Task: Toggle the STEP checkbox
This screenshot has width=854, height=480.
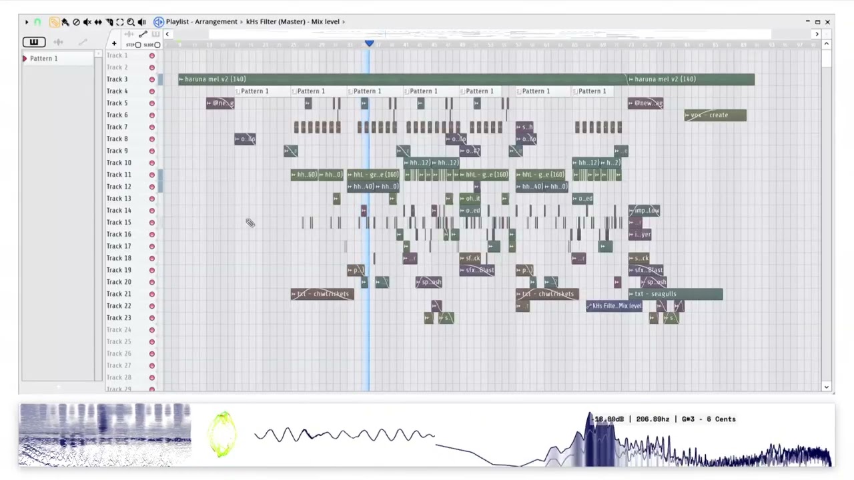Action: (x=138, y=45)
